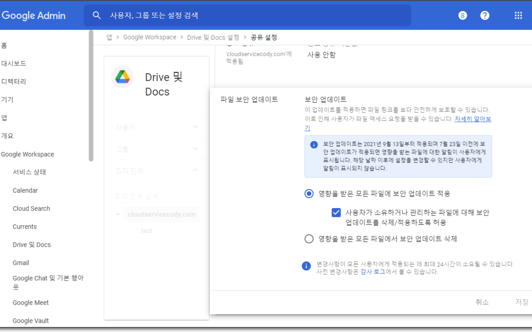Screen dimensions: 532x332
Task: Click the info icon in the blue notice box
Action: point(314,145)
